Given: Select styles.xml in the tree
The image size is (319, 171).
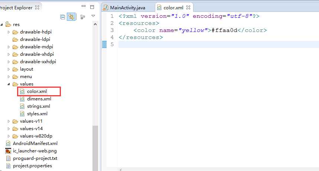Looking at the screenshot, I should click(x=37, y=114).
